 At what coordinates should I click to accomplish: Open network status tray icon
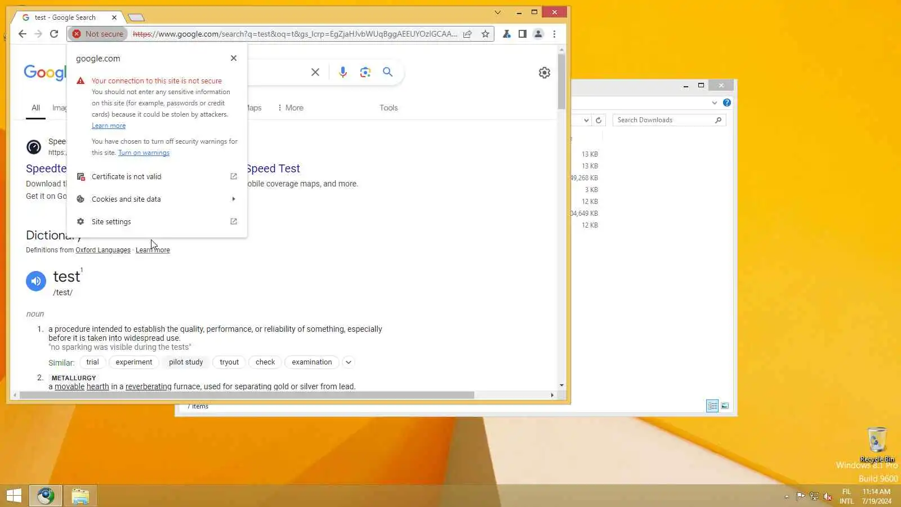pyautogui.click(x=814, y=496)
